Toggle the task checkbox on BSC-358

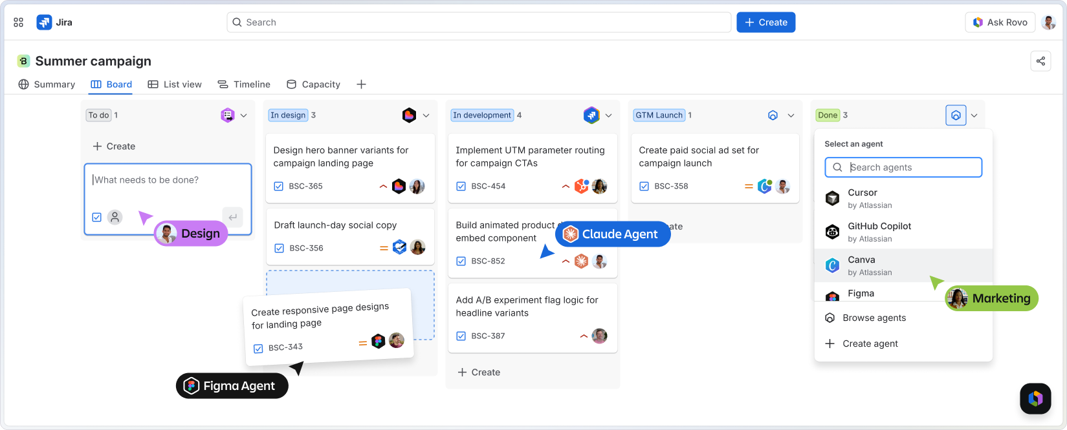644,186
